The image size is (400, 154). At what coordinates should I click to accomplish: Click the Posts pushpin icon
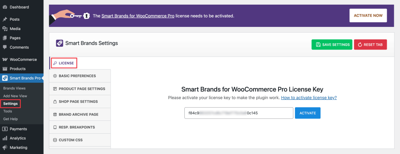[5, 19]
